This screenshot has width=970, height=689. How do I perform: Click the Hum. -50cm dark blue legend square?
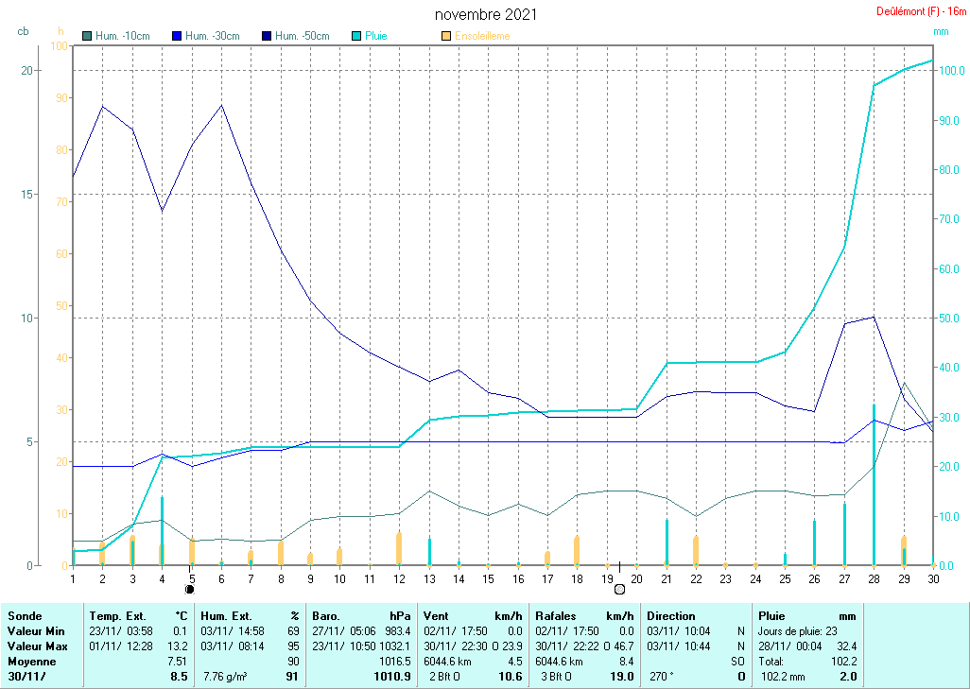point(267,36)
